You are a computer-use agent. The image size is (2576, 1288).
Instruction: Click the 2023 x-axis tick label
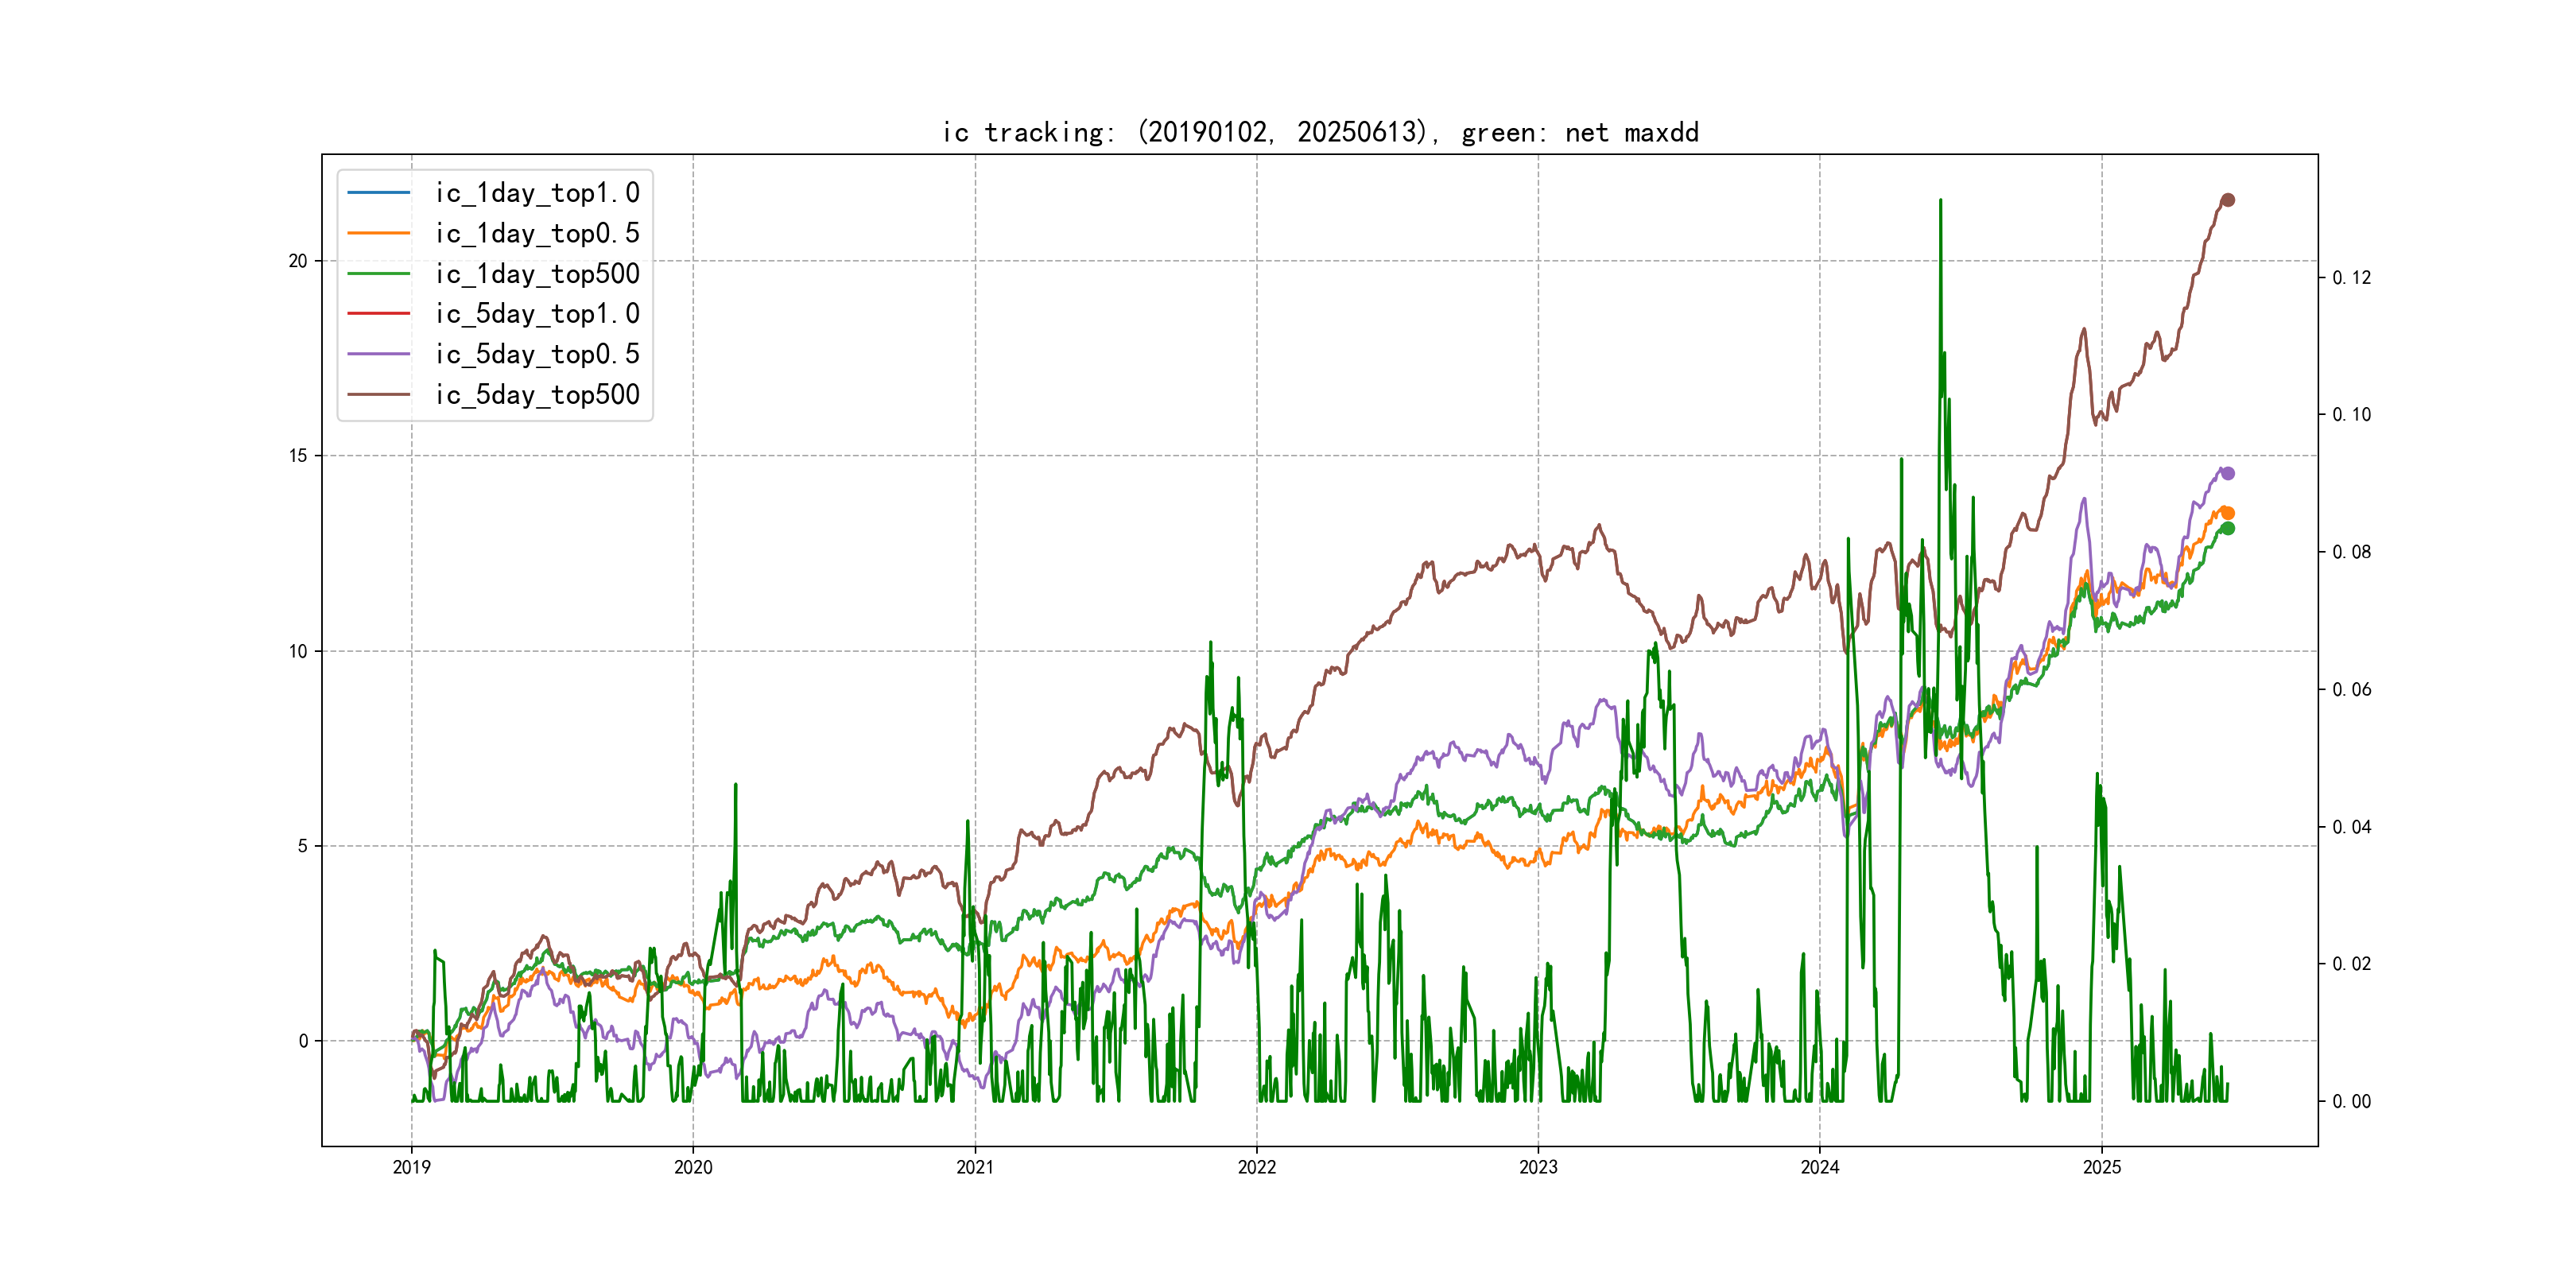tap(1538, 1167)
